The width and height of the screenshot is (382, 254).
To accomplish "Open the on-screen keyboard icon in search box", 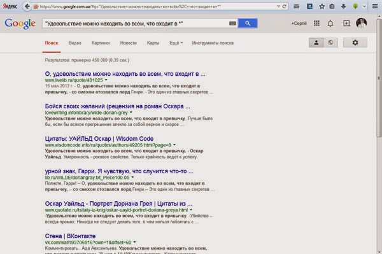I will tap(232, 24).
